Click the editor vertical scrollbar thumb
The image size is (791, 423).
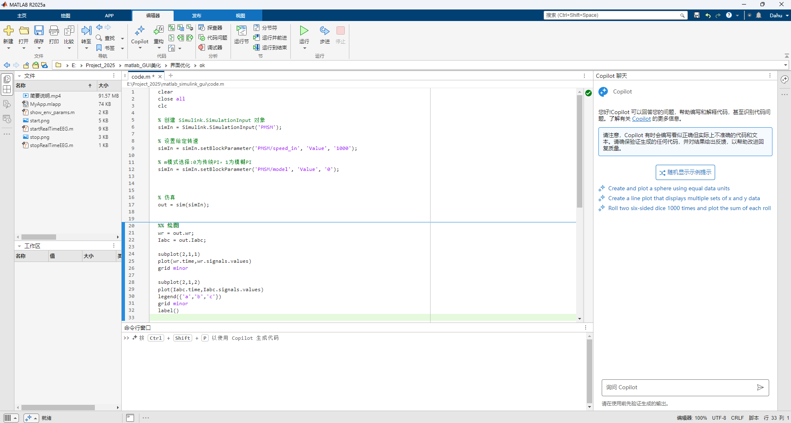coord(579,151)
